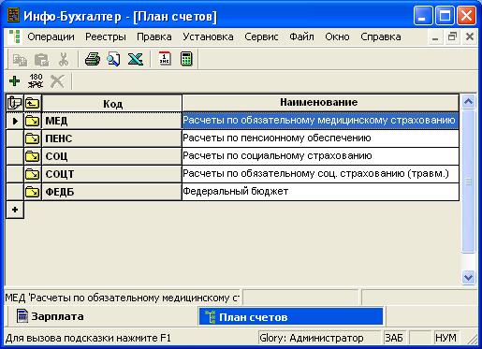This screenshot has width=482, height=349.
Task: Switch to the План счетов tab
Action: point(291,316)
